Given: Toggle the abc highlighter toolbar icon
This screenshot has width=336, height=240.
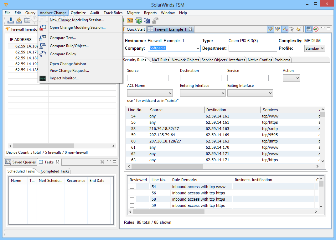Looking at the screenshot, I should coord(271,29).
